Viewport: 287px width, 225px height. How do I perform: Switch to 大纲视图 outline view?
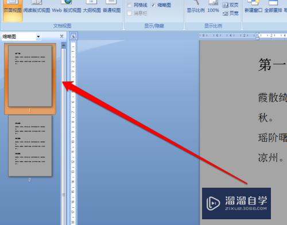click(92, 7)
